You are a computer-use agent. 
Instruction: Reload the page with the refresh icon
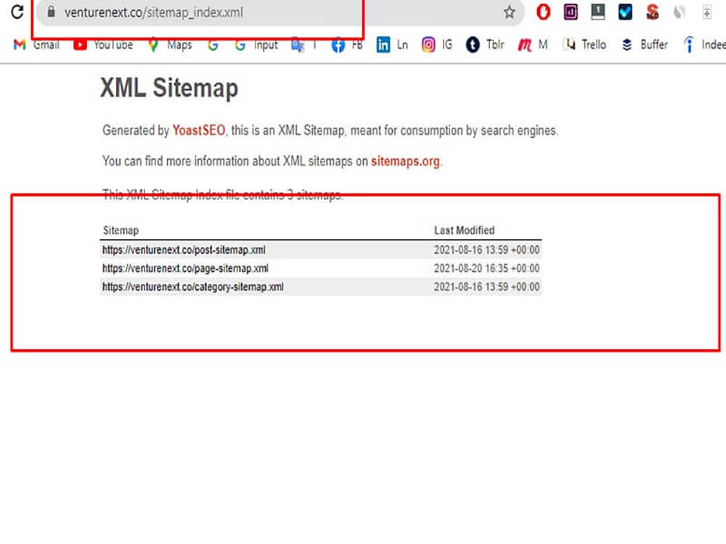click(17, 12)
